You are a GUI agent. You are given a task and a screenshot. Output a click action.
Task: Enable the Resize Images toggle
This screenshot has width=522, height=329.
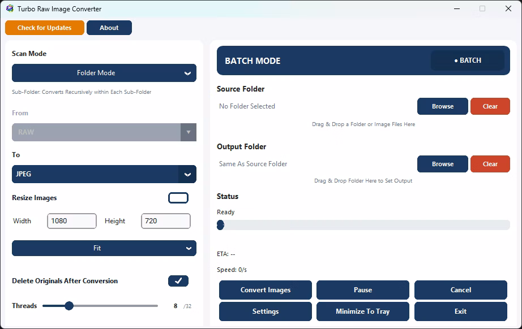178,198
